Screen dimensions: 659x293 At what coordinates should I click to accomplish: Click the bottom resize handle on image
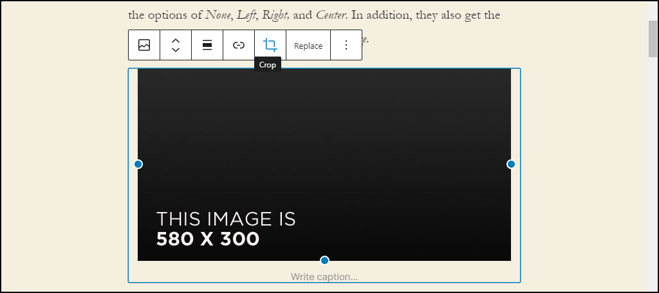tap(324, 260)
